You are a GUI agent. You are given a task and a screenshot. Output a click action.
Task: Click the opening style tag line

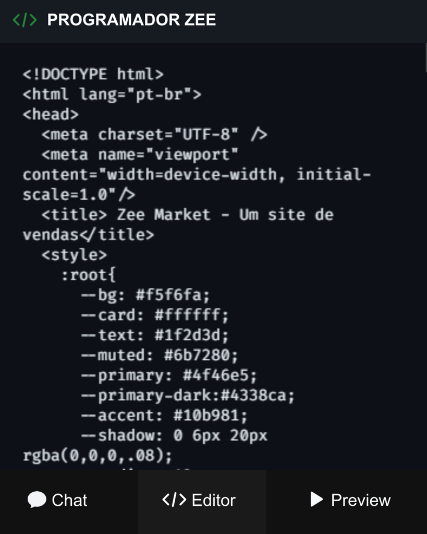[74, 255]
